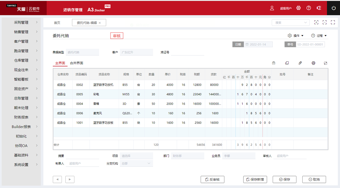Click the 摘要 input field
This screenshot has height=188, width=340.
pyautogui.click(x=83, y=156)
